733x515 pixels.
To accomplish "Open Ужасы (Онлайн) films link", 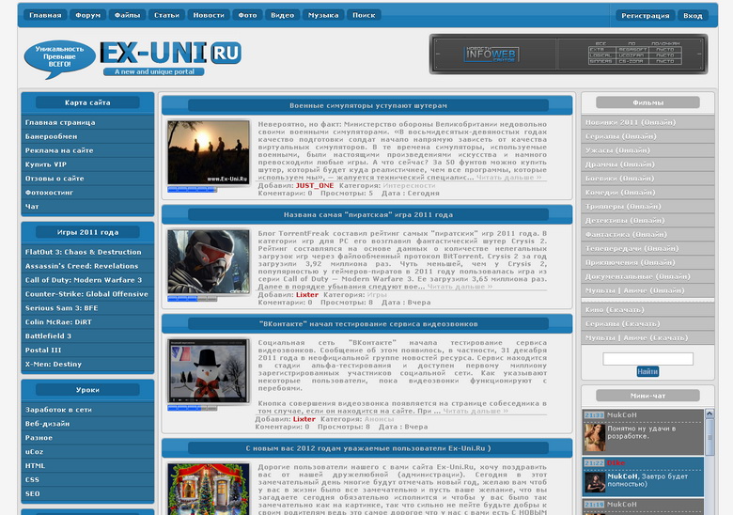I will pos(647,150).
